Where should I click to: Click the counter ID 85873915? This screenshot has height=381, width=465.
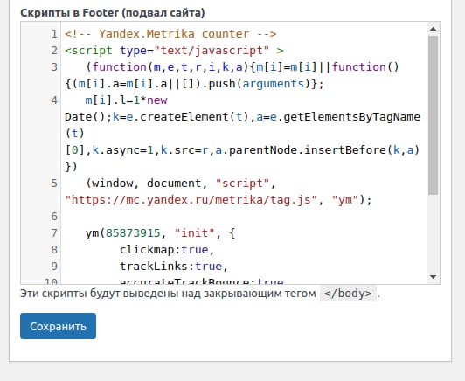pos(133,233)
